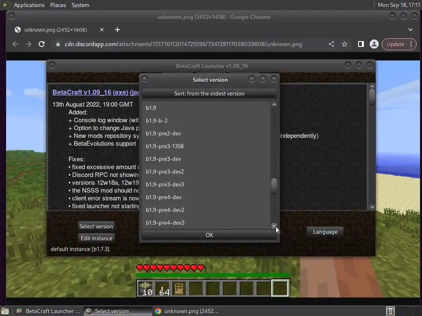Click the Select version dialog menu button

click(145, 79)
